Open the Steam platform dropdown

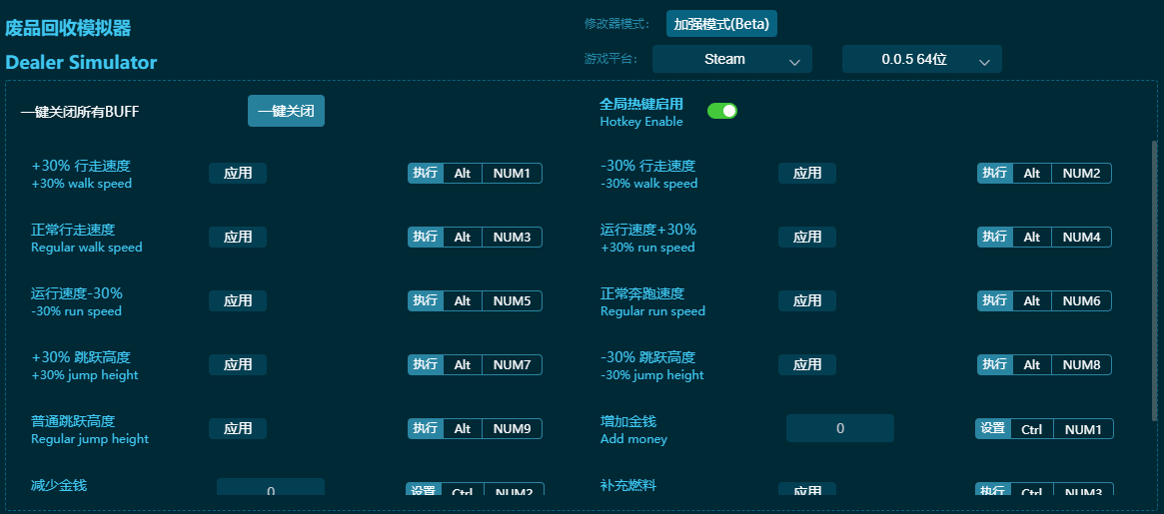point(732,59)
